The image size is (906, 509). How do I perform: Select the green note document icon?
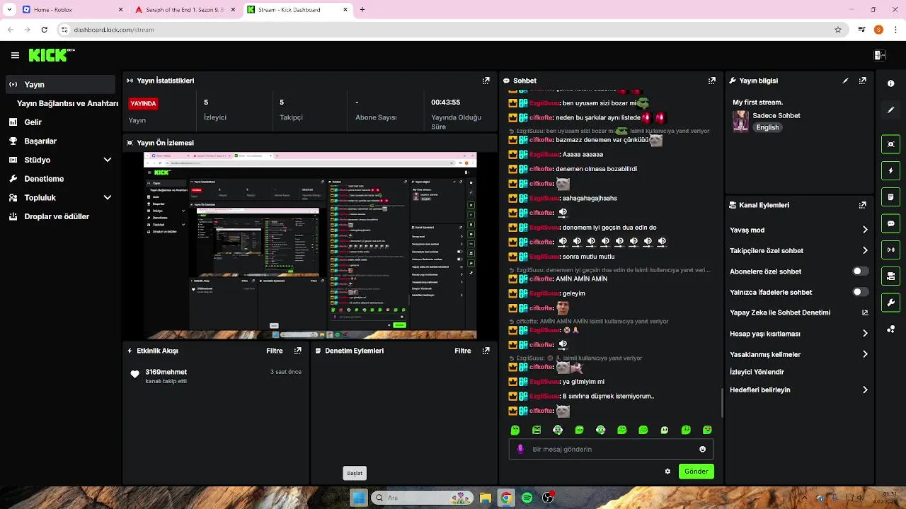pyautogui.click(x=890, y=197)
